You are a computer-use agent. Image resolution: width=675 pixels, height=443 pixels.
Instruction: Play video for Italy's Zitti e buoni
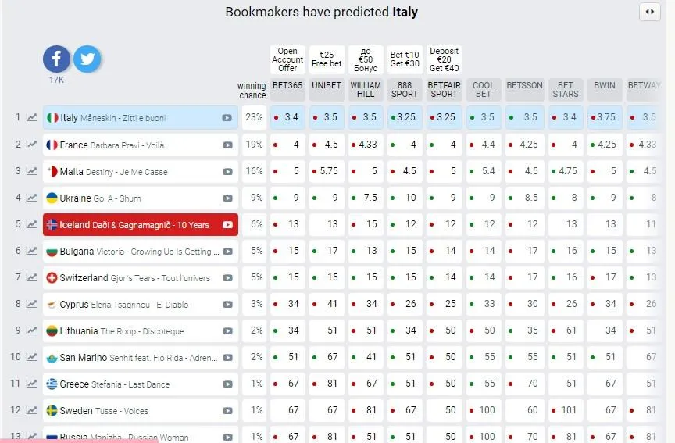[227, 118]
